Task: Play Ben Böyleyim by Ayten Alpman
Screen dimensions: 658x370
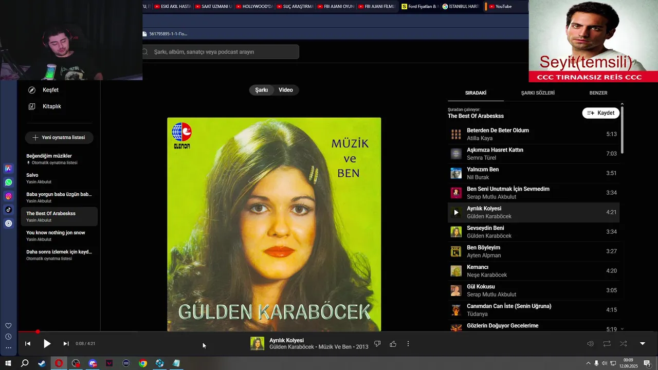Action: pyautogui.click(x=534, y=251)
